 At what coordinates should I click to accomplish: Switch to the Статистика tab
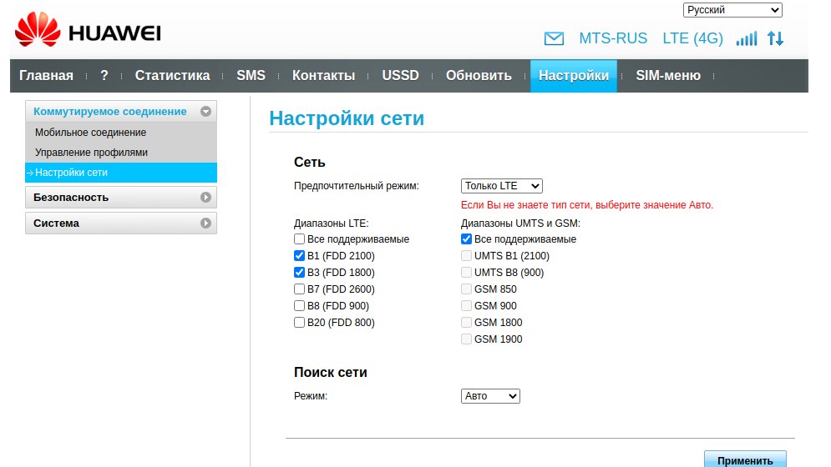(x=172, y=76)
